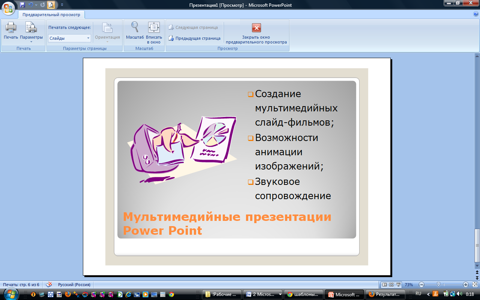Switch to Normal view status bar icon

pyautogui.click(x=384, y=285)
